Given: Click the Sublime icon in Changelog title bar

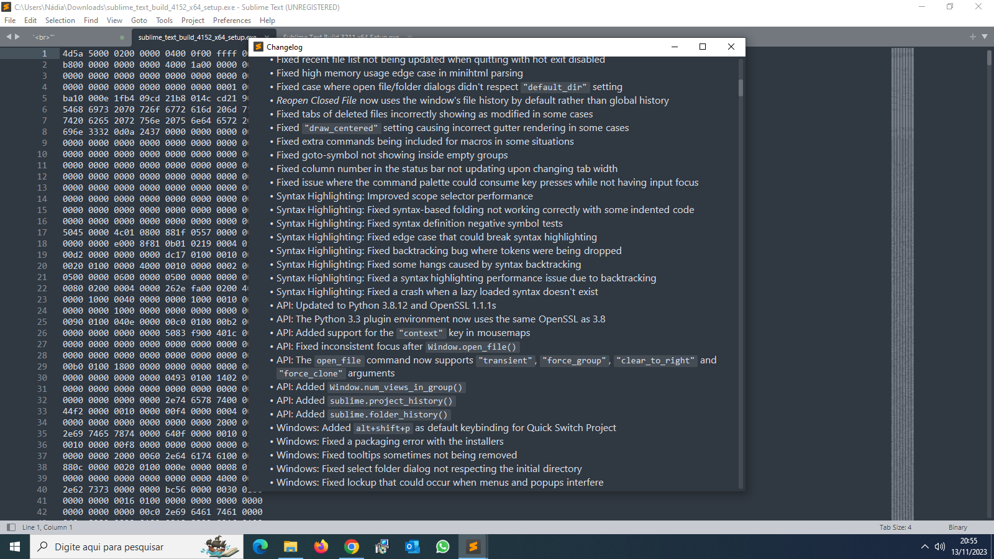Looking at the screenshot, I should 259,47.
